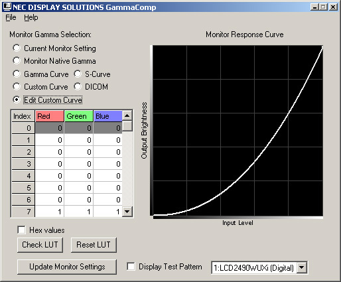The image size is (341, 282).
Task: Click the Check LUT button
Action: coord(40,245)
